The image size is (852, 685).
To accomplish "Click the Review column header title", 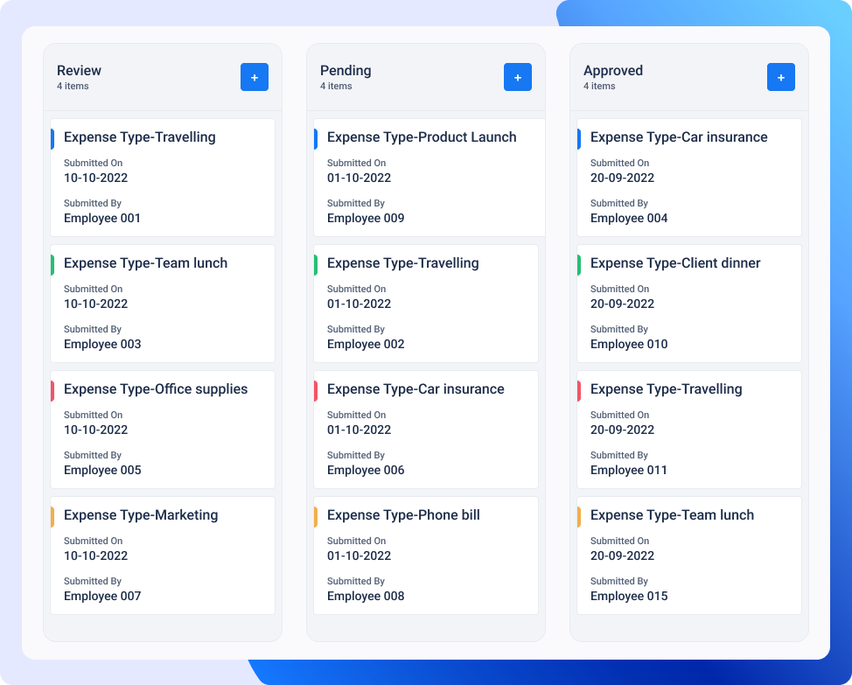I will tap(80, 71).
